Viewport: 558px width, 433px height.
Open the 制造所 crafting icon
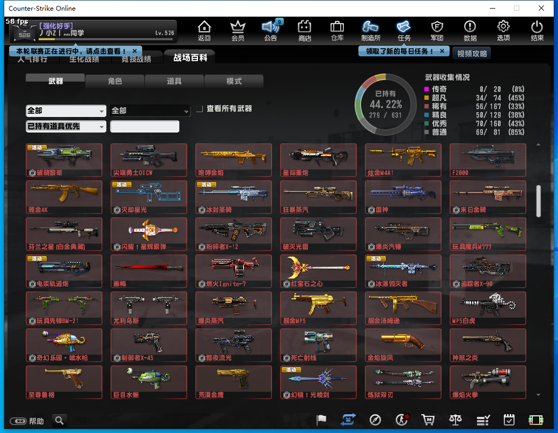371,31
